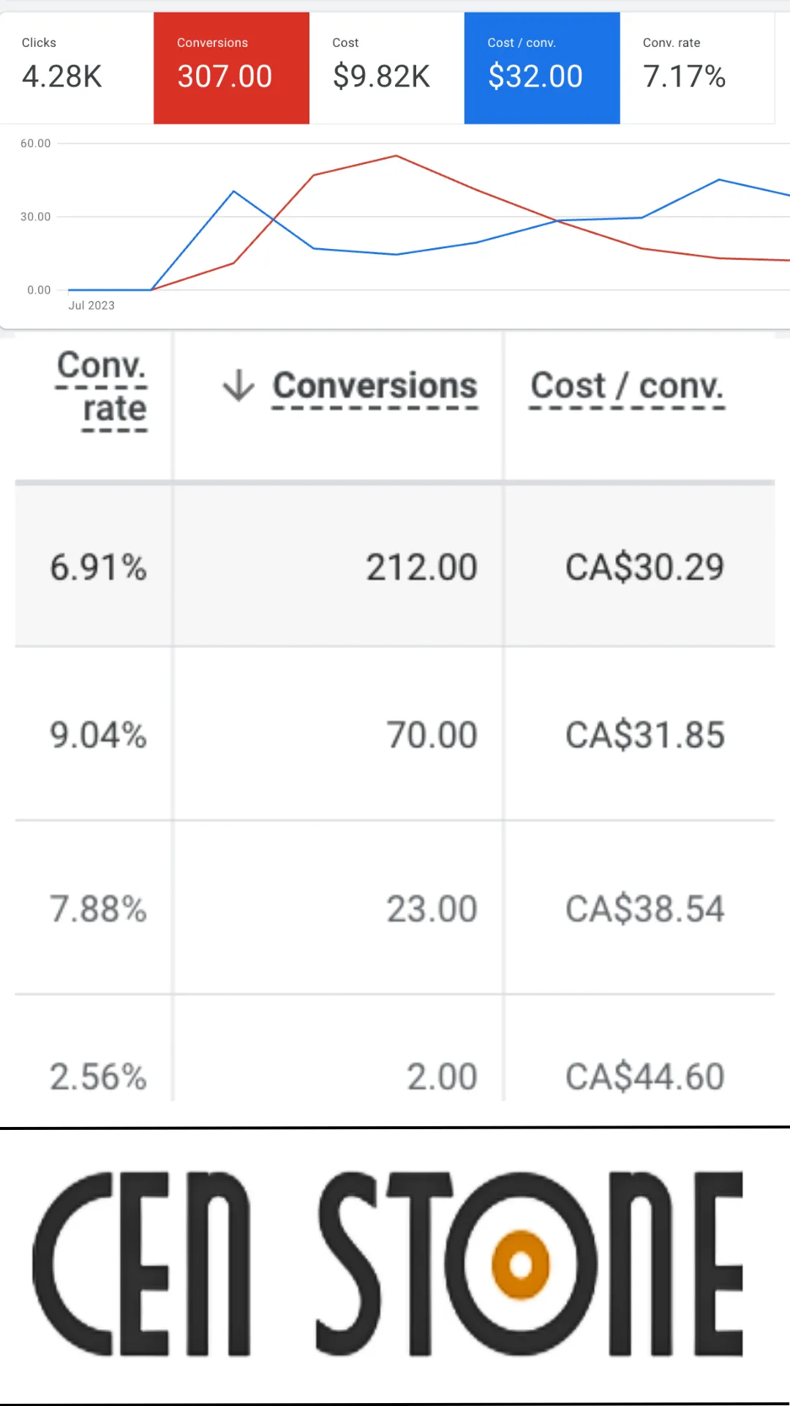
Task: Select the red Conversions metric card
Action: pos(231,67)
